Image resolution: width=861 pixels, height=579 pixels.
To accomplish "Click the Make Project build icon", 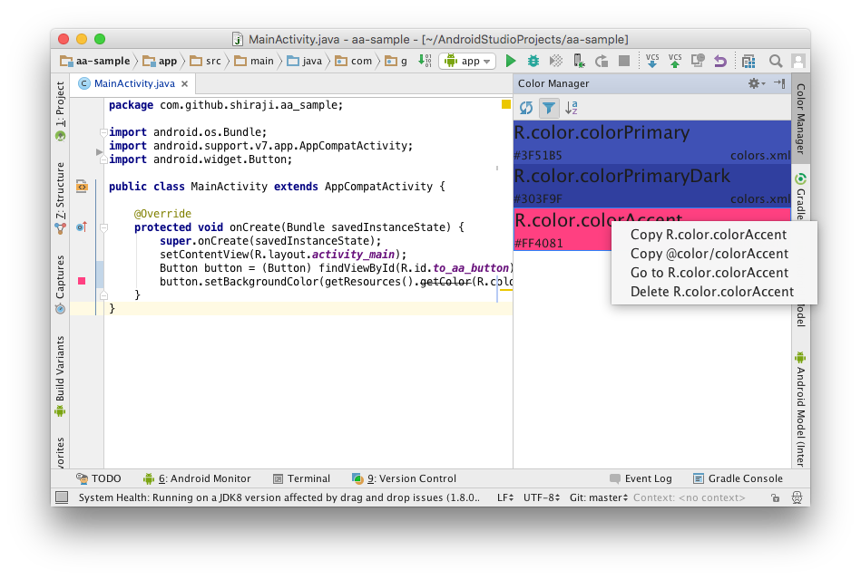I will [425, 61].
